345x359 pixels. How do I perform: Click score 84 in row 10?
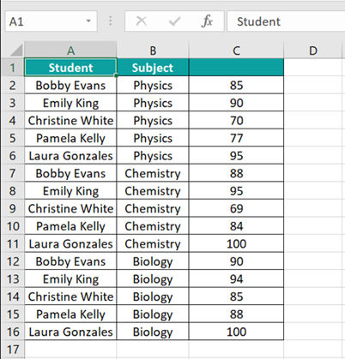click(236, 226)
